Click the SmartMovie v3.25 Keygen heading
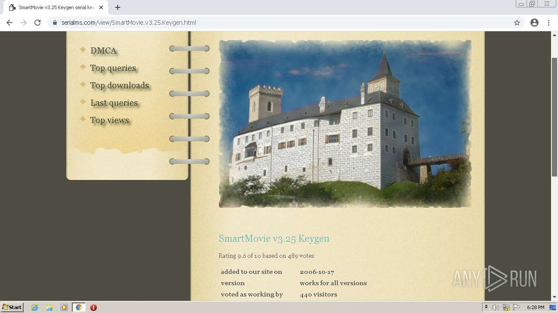This screenshot has width=558, height=313. click(x=274, y=238)
